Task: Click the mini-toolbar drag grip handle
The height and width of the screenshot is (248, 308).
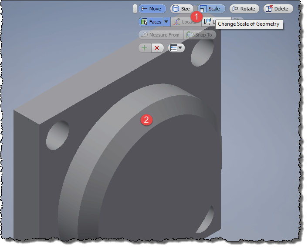Action: pos(135,9)
